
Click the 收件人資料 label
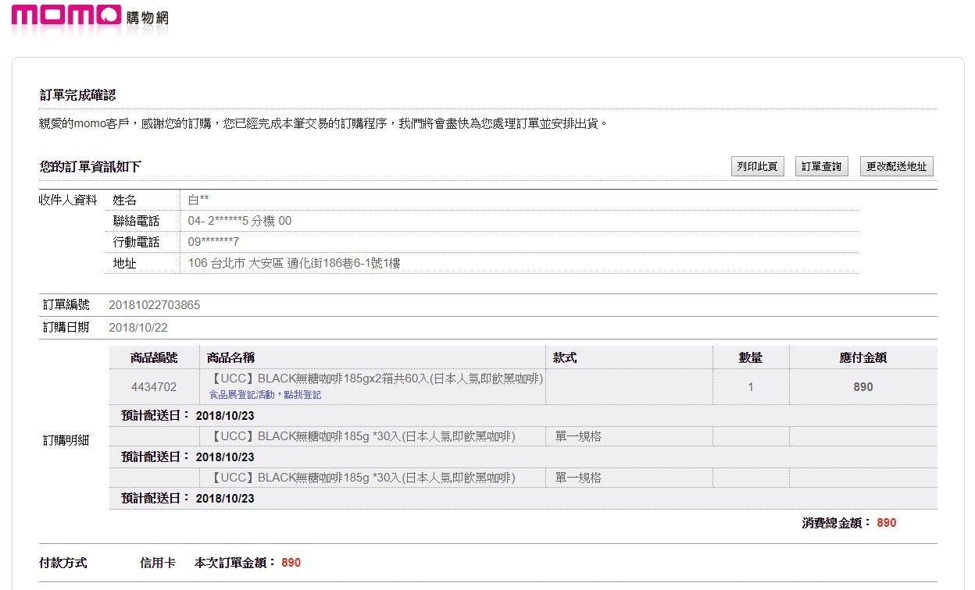(68, 200)
